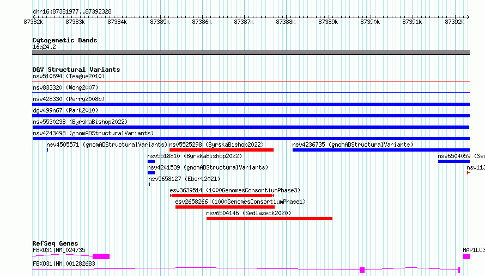Open variant nsv6504146 (Sedlazeck2020) label
The image size is (485, 276).
(x=248, y=213)
